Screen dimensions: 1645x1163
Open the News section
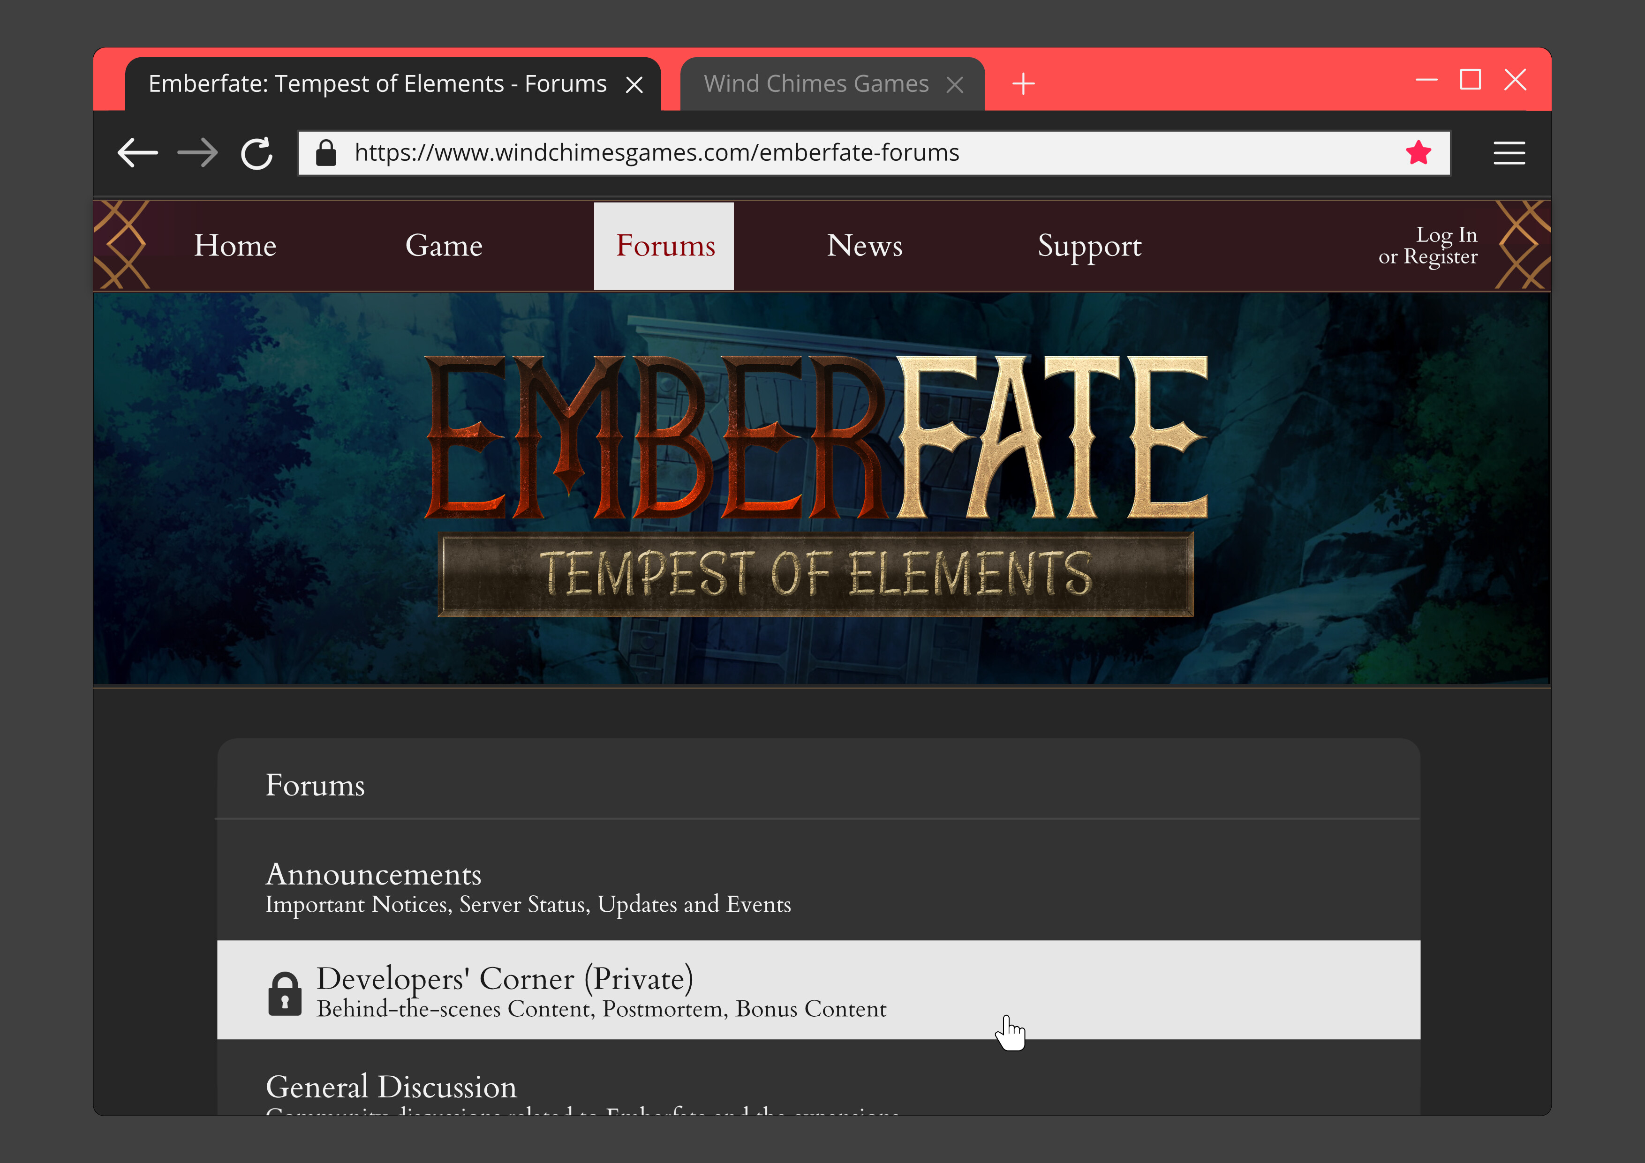[865, 246]
